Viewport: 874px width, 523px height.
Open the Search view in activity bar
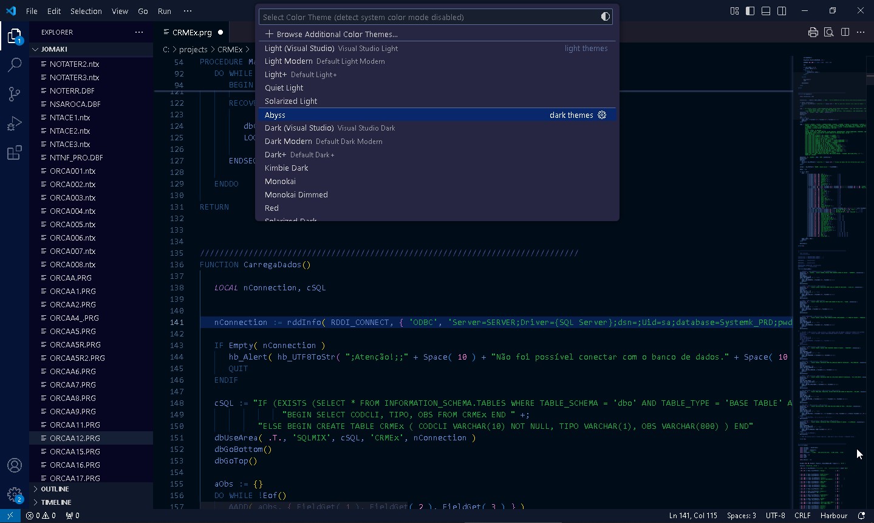[x=15, y=64]
